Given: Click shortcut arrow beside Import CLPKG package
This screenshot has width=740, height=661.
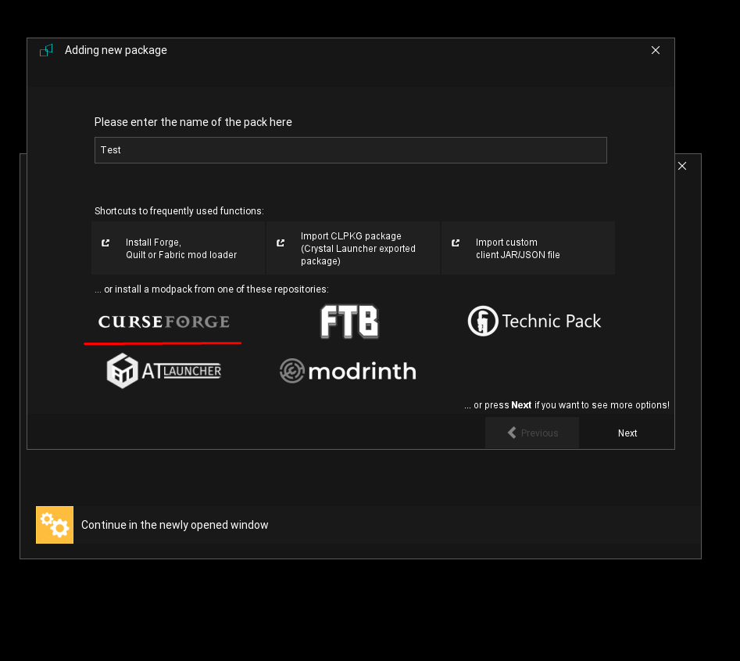Looking at the screenshot, I should click(x=281, y=242).
